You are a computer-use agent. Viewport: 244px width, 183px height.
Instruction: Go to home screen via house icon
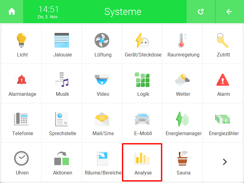click(x=12, y=12)
